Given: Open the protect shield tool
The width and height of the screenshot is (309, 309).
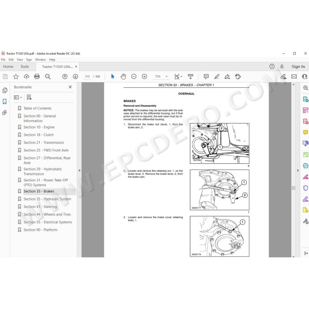Looking at the screenshot, I should [x=305, y=188].
